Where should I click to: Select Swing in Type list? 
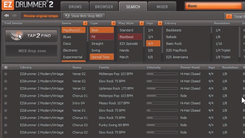[x=96, y=50]
